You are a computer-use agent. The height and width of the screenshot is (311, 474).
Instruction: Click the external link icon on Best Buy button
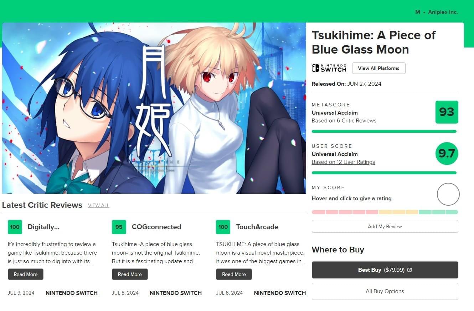[x=409, y=270]
